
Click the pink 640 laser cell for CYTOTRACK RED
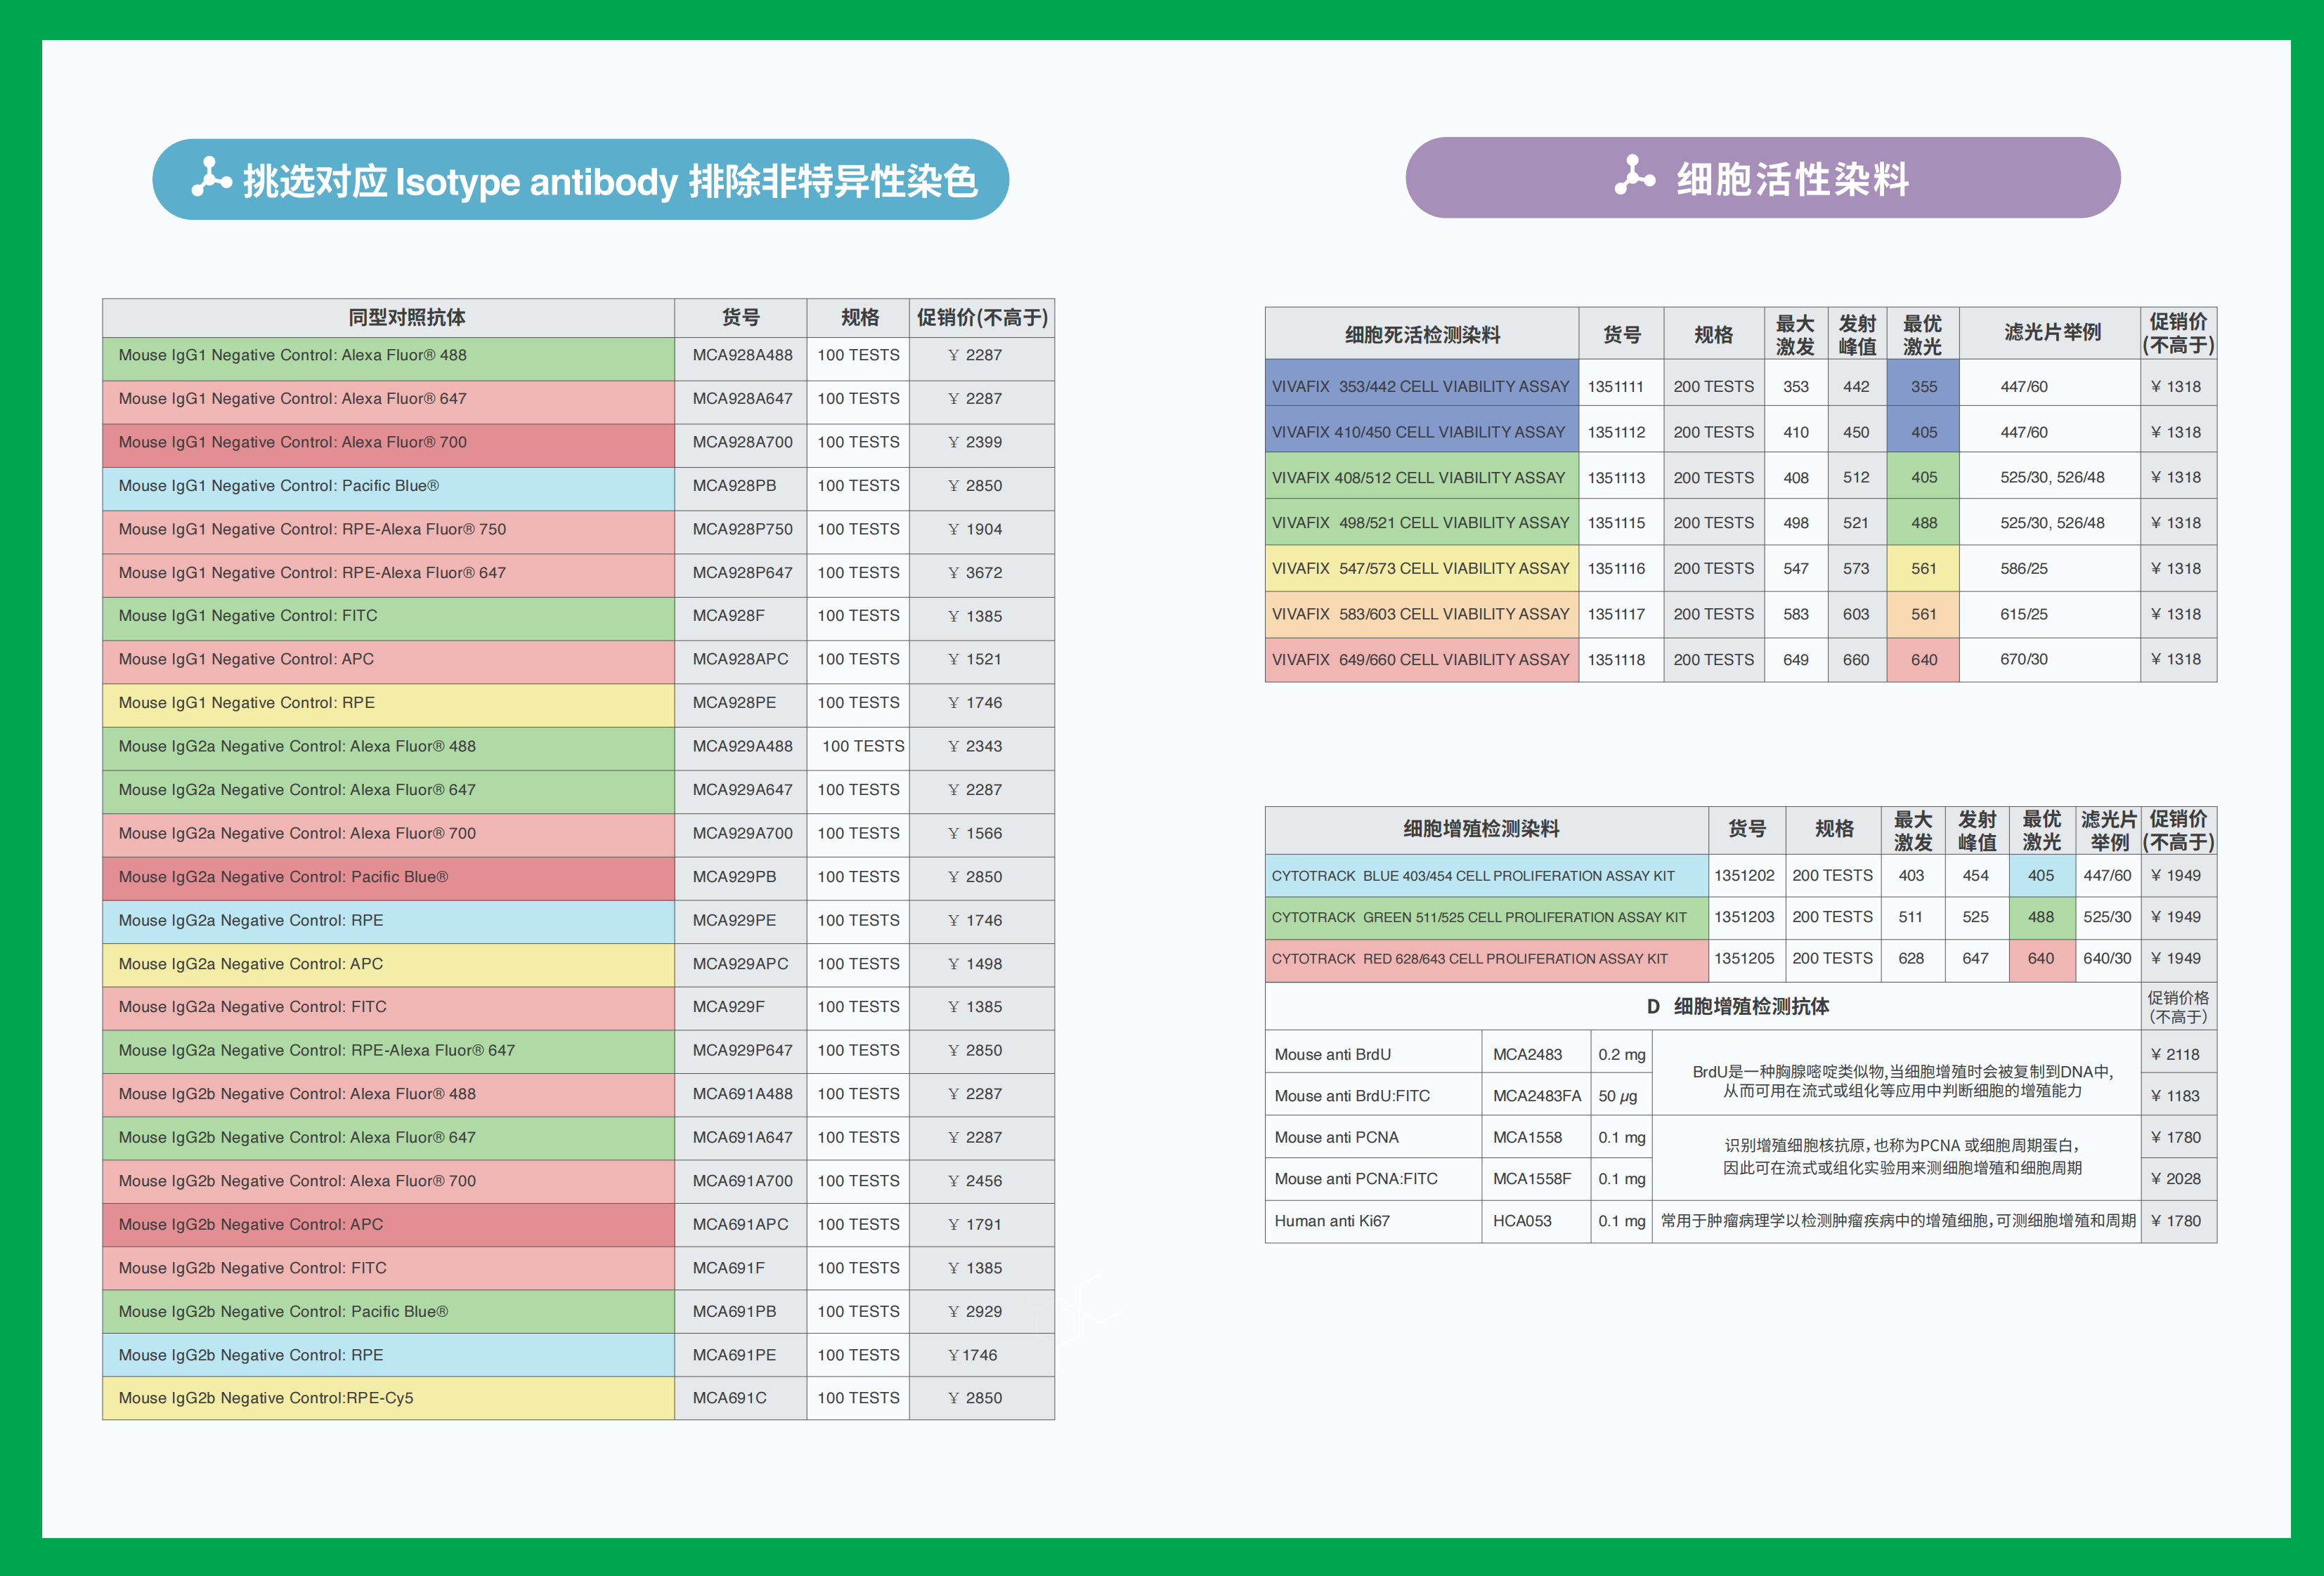coord(2040,959)
